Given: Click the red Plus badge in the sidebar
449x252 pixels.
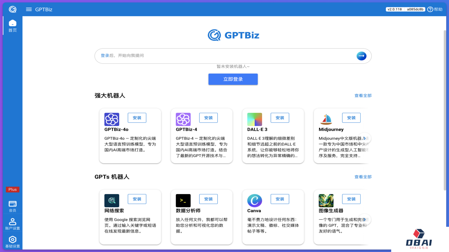Looking at the screenshot, I should (12, 190).
